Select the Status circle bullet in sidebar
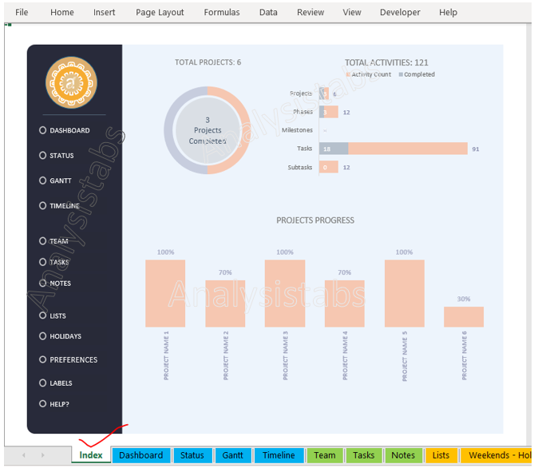This screenshot has width=534, height=468. pyautogui.click(x=43, y=156)
